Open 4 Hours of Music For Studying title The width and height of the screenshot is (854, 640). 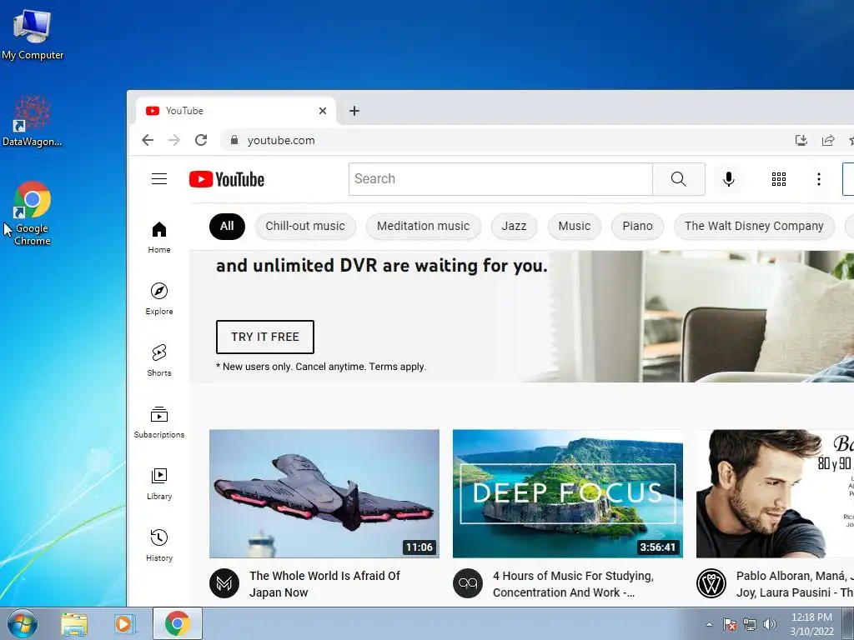[573, 584]
